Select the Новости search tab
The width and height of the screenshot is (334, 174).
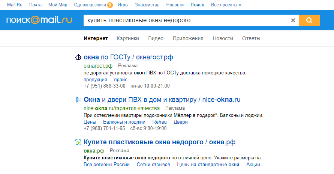(x=223, y=38)
